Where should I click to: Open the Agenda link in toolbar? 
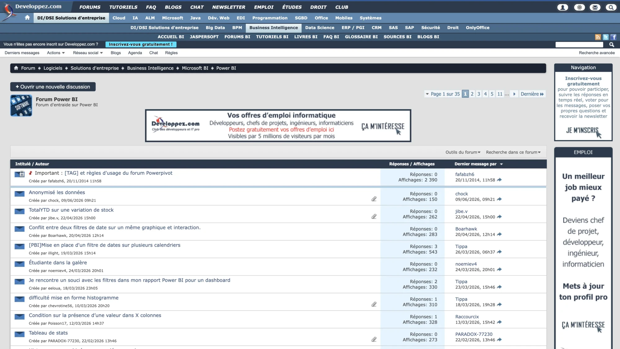click(x=135, y=53)
